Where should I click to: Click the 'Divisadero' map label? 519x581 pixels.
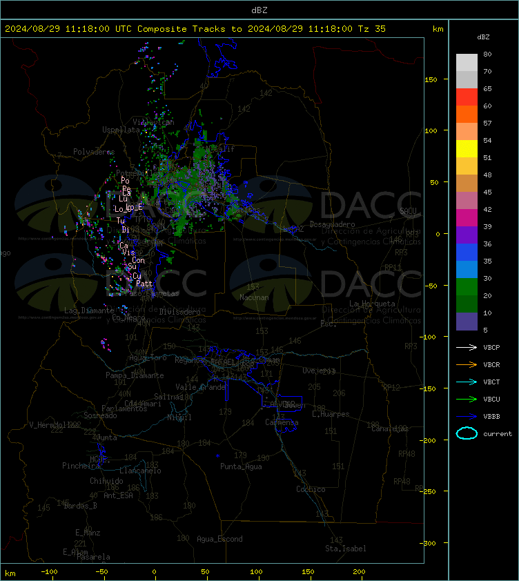pos(180,312)
